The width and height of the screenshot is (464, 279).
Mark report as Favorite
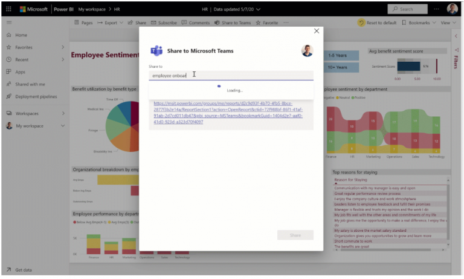pos(267,22)
